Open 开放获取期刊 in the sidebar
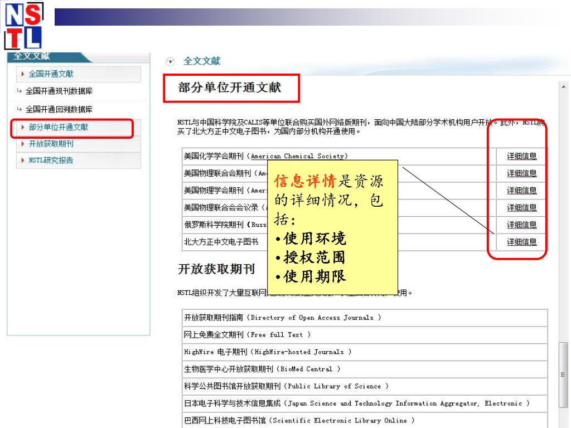This screenshot has width=571, height=428. (x=51, y=144)
